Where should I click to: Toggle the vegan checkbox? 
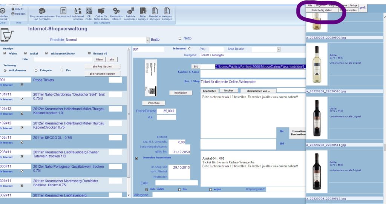pos(210,189)
